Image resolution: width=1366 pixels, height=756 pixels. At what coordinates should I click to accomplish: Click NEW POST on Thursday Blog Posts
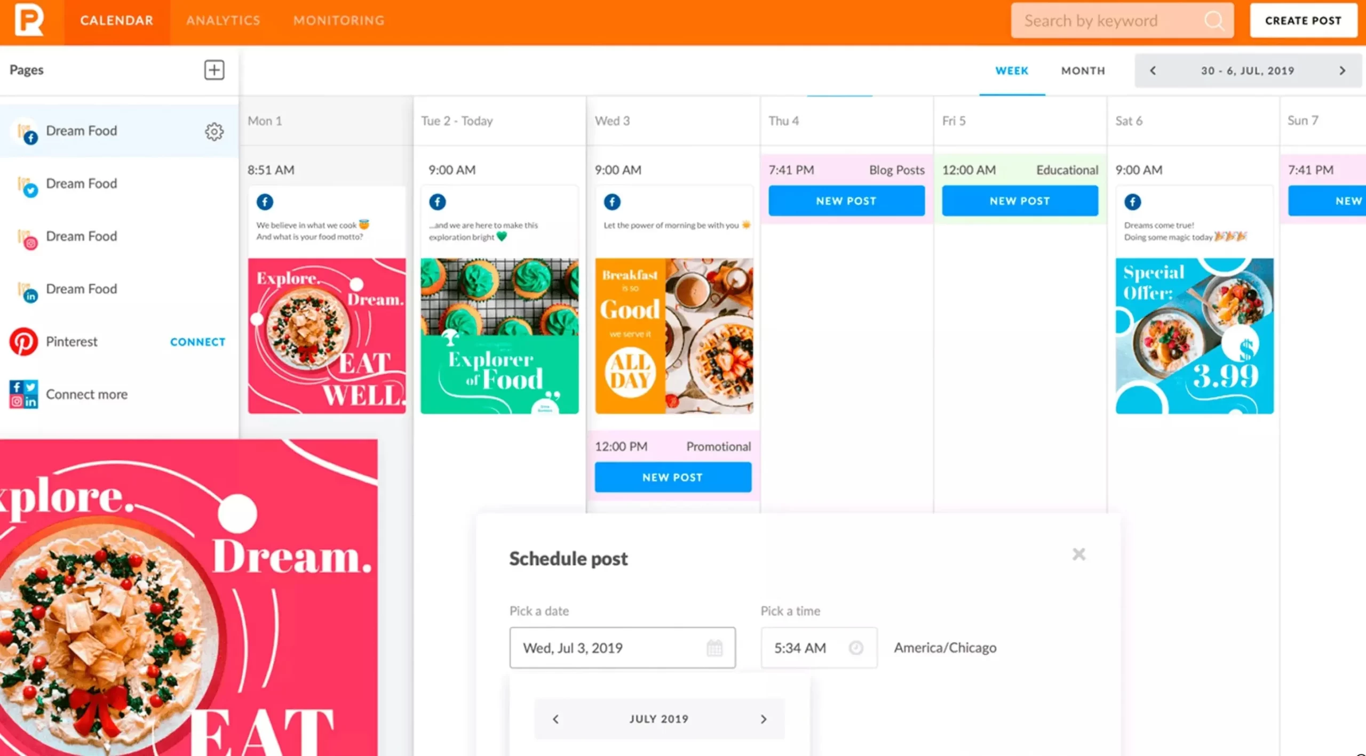coord(845,200)
